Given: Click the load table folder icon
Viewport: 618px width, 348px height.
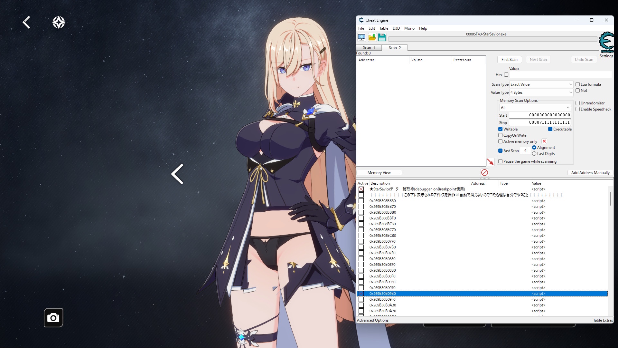Looking at the screenshot, I should coord(372,37).
